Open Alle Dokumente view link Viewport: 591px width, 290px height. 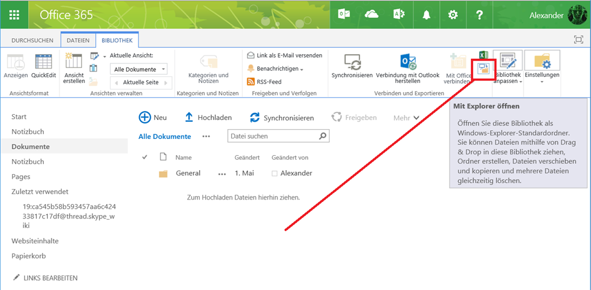tap(164, 136)
